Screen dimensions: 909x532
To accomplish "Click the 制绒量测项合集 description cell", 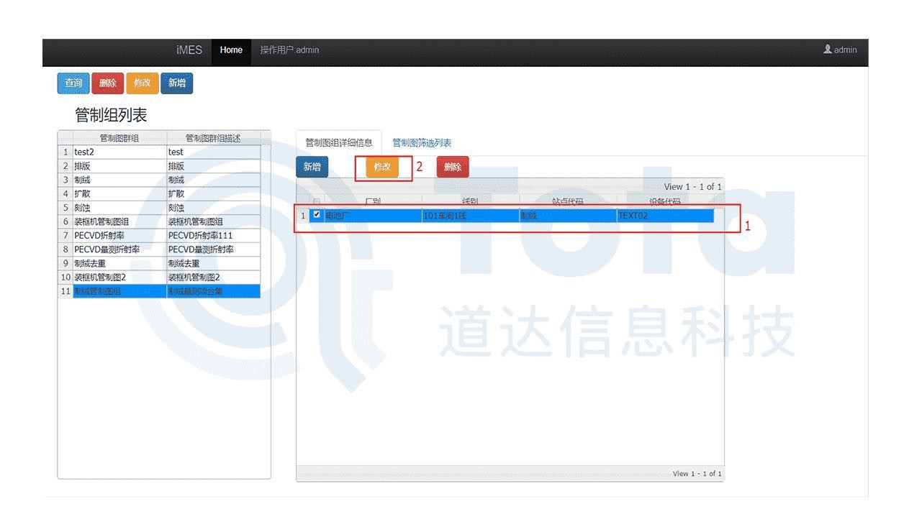I will point(214,291).
